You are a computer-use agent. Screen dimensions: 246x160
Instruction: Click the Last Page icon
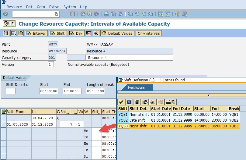[151, 14]
